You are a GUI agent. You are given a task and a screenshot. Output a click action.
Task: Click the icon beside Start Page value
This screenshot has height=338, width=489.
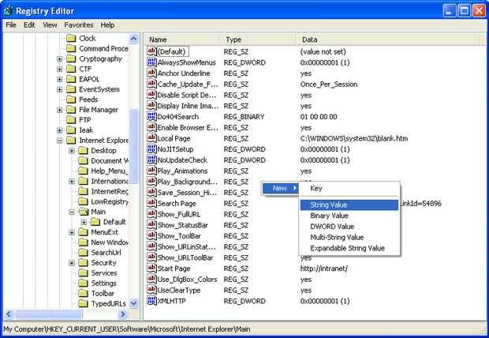151,269
